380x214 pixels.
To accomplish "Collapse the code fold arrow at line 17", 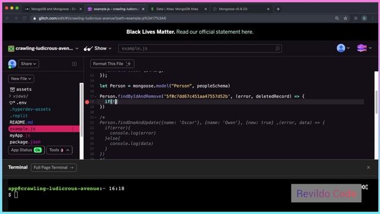I will (96, 96).
